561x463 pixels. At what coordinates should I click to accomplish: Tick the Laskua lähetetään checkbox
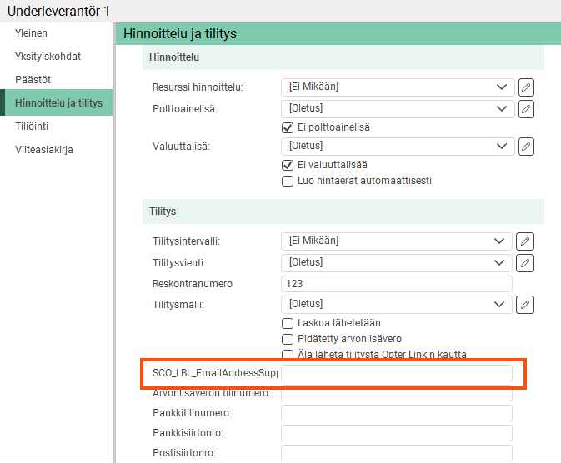tap(288, 323)
